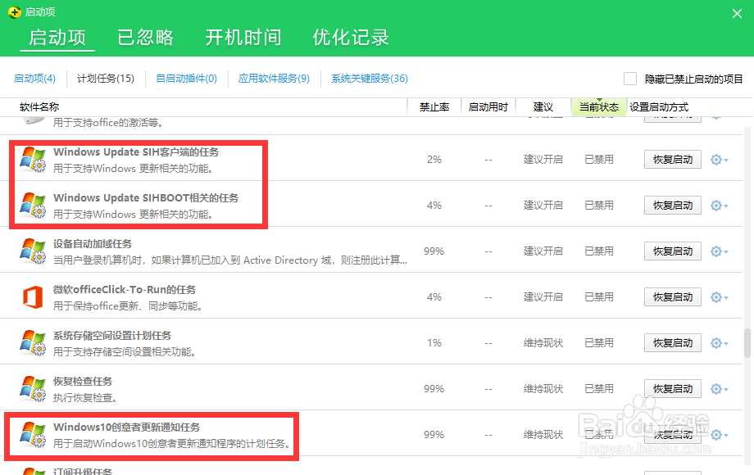Open gear menu for 恢复检查任务

[719, 389]
